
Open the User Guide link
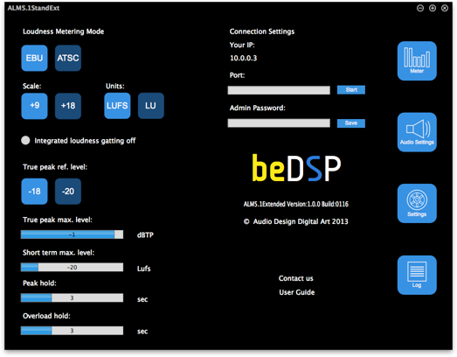point(297,292)
